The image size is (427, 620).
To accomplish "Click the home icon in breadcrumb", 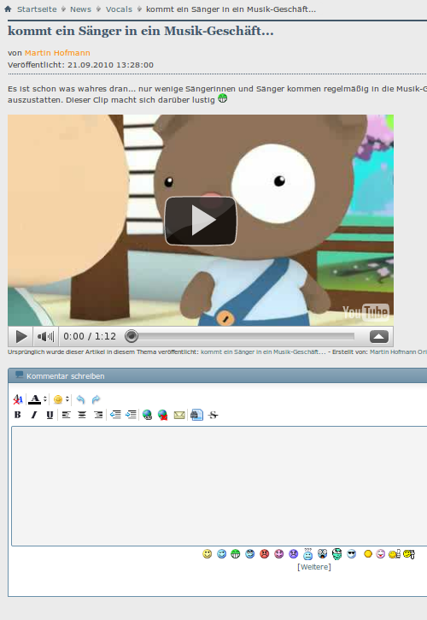I will tap(8, 9).
